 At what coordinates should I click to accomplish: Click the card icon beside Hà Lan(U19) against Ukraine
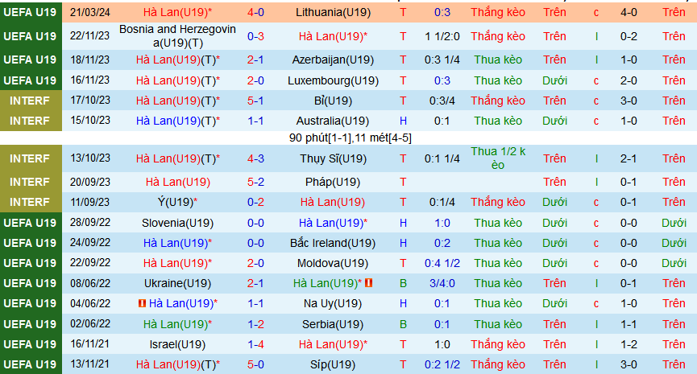point(368,283)
